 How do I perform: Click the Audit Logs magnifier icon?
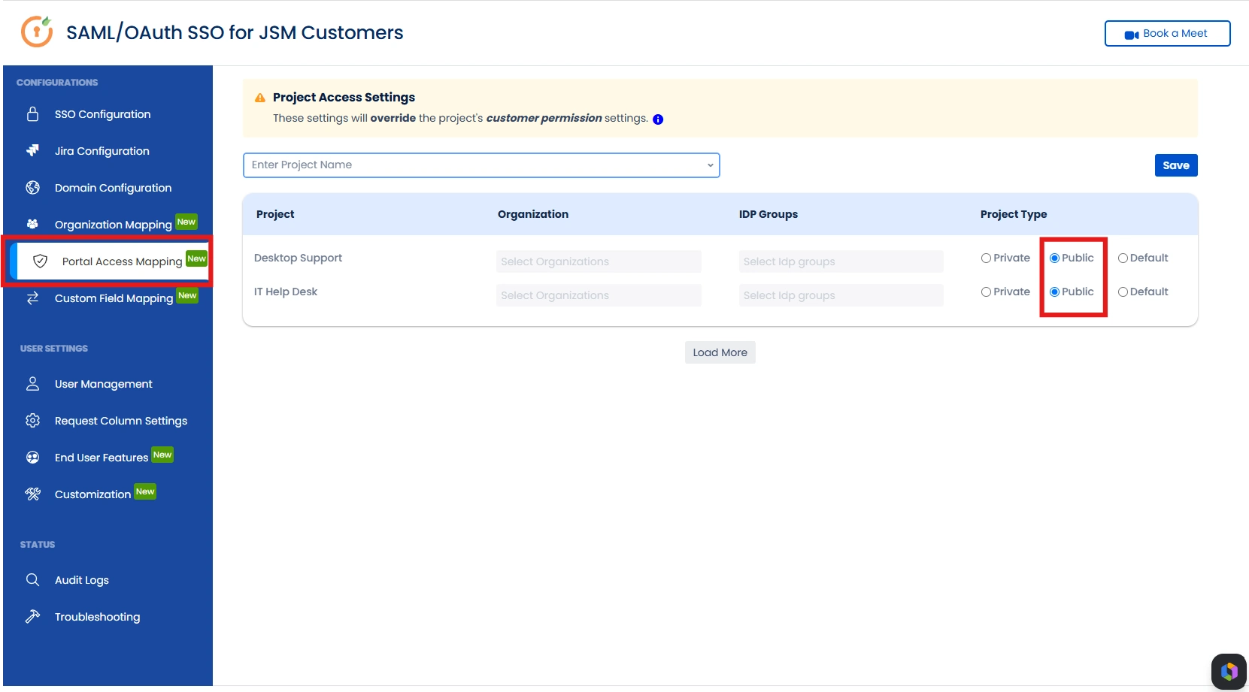coord(32,580)
